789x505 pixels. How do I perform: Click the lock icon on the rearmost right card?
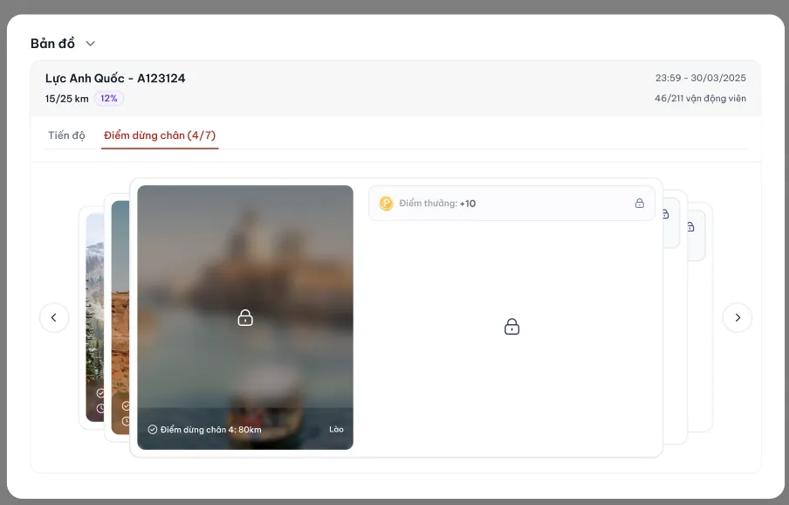691,227
